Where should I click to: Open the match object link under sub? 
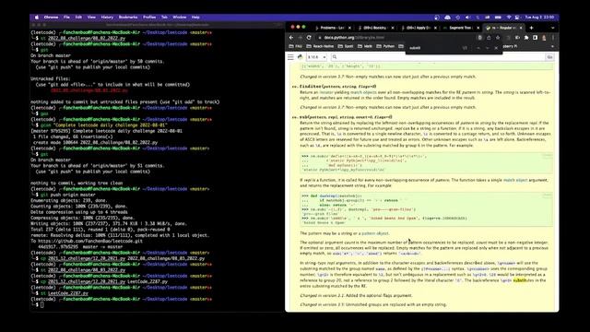click(515, 181)
